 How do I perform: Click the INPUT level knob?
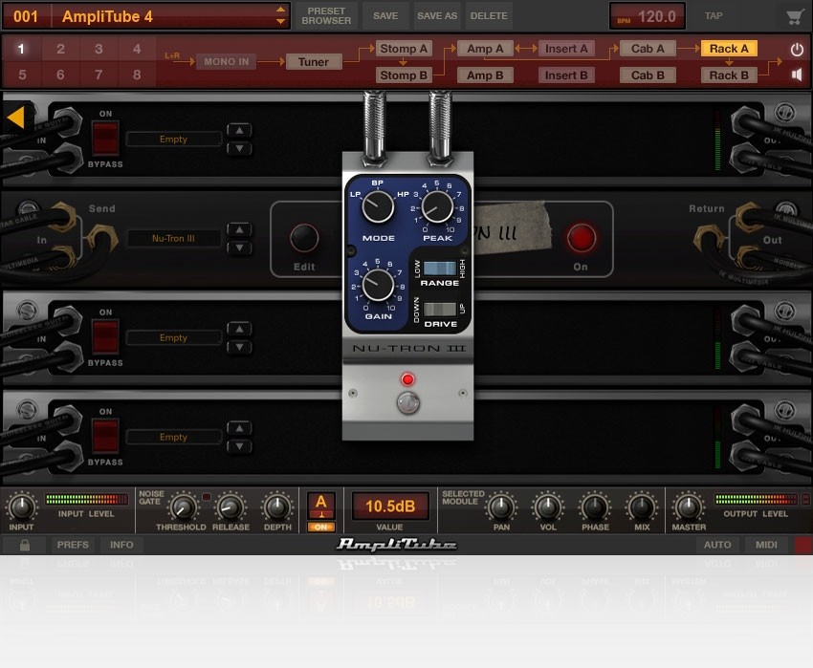point(21,506)
